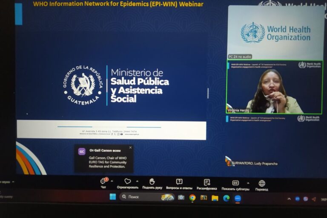The width and height of the screenshot is (327, 218).
Task: Open the Chat panel (Чат)
Action: click(x=103, y=182)
